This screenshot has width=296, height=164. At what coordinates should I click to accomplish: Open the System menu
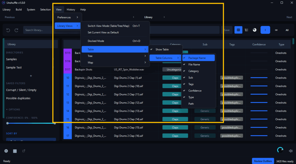tap(31, 9)
